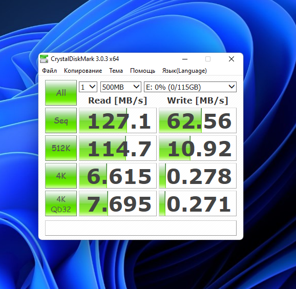This screenshot has height=289, width=296.
Task: Click the Seq read result 127.1
Action: [x=118, y=120]
